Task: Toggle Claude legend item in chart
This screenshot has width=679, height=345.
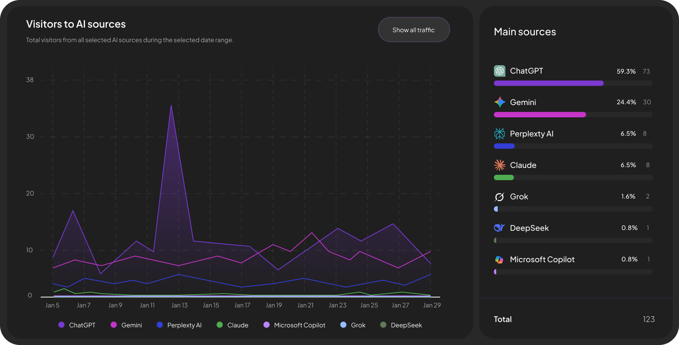Action: tap(233, 325)
